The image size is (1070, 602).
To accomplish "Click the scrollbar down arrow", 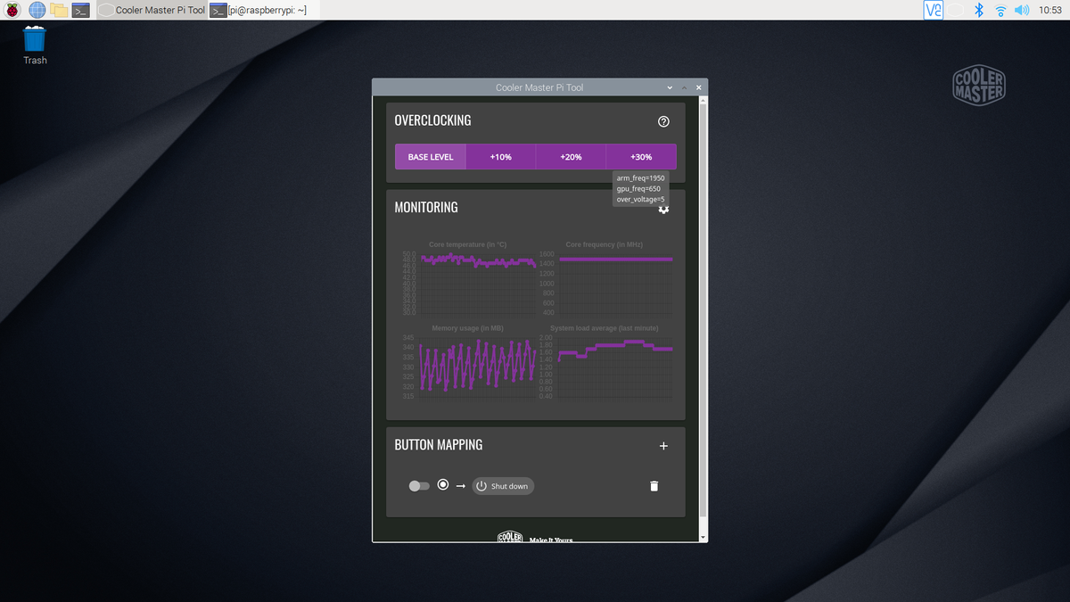I will (x=703, y=537).
